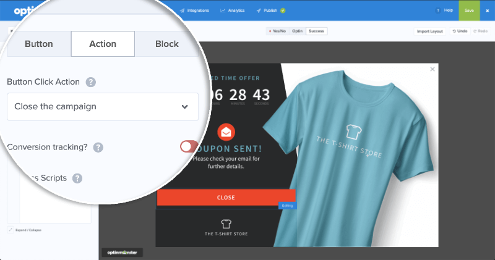Viewport: 495px width, 260px height.
Task: Click the 'Please check your email' text
Action: point(226,162)
